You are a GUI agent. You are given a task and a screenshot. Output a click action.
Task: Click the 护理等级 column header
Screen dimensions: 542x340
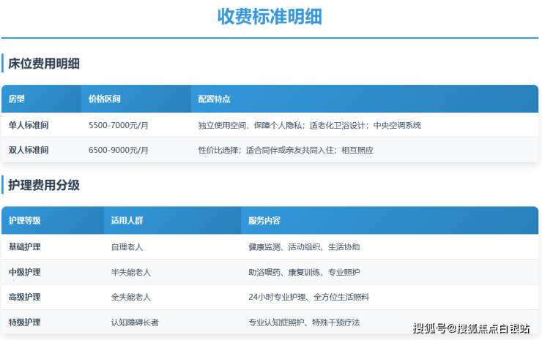point(25,220)
